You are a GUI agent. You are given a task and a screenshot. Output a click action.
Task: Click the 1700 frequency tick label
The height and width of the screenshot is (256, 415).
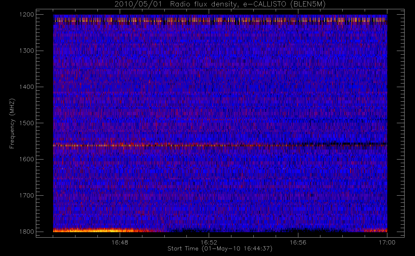pyautogui.click(x=27, y=196)
